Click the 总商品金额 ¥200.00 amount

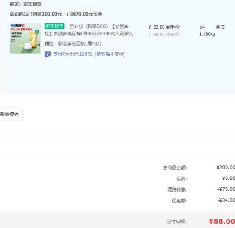(x=226, y=167)
